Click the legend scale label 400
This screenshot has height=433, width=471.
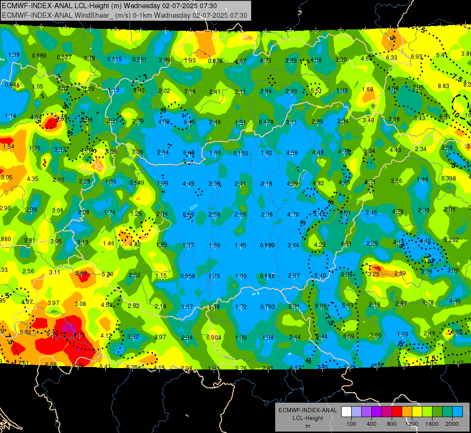371,424
